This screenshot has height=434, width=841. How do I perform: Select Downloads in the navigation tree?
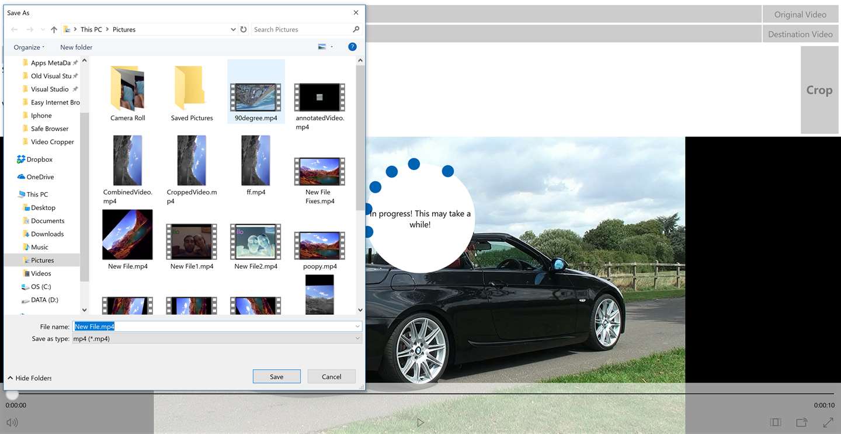(47, 234)
